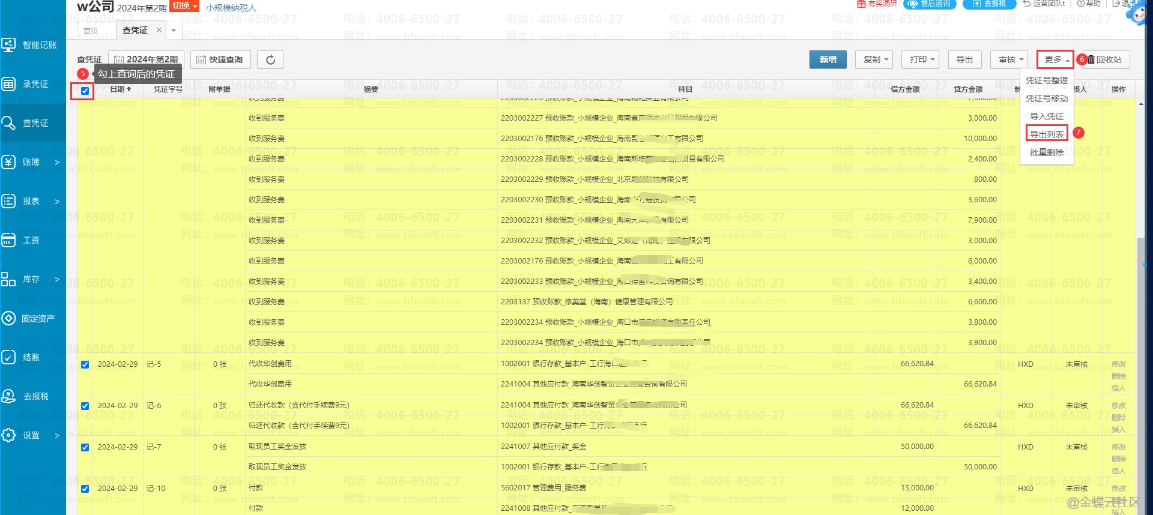
Task: Click the vertical scrollbar thumb
Action: [1140, 375]
